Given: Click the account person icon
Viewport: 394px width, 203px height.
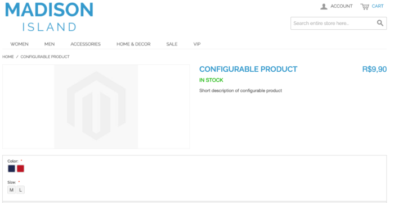Looking at the screenshot, I should 324,7.
